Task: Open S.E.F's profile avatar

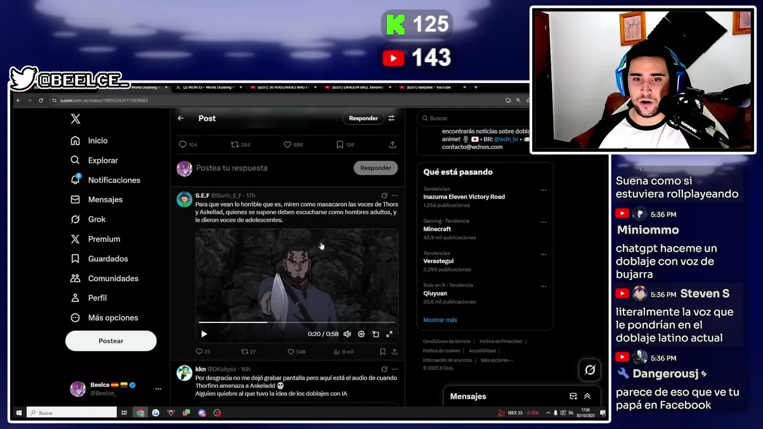Action: click(x=184, y=199)
